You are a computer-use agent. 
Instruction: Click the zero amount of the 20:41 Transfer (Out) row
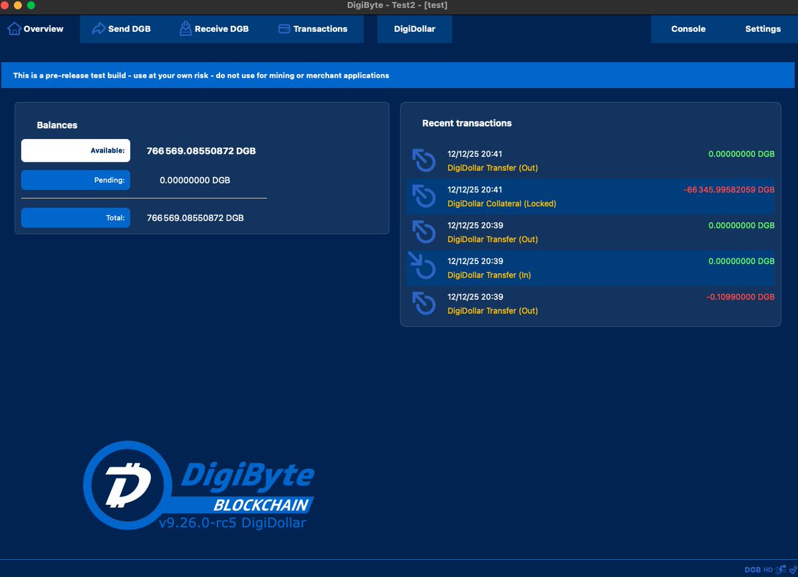(741, 154)
